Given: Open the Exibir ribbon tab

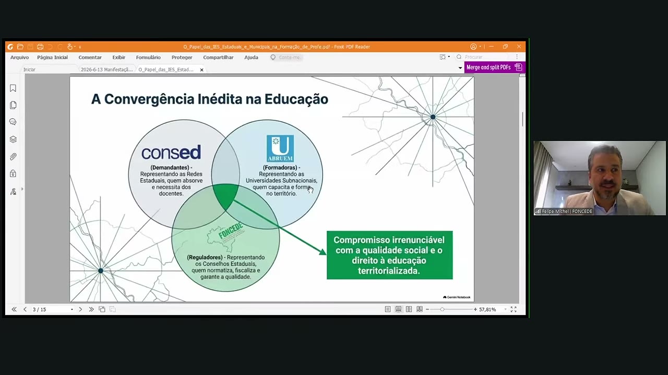Looking at the screenshot, I should point(118,57).
